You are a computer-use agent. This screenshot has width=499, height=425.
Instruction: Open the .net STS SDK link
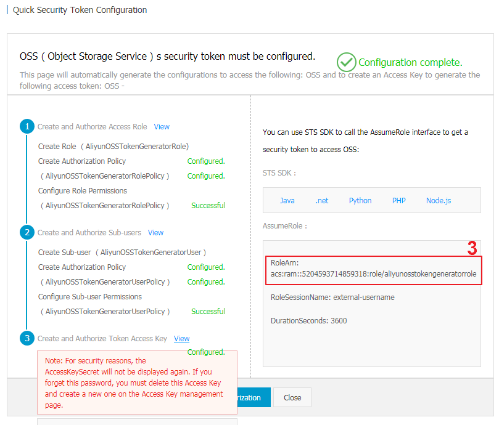coord(322,201)
